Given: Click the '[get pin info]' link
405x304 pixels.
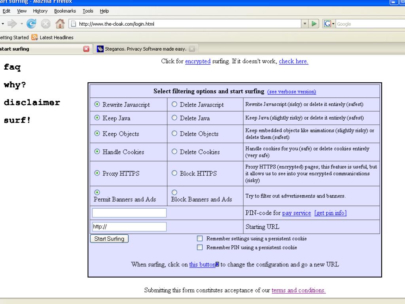Looking at the screenshot, I should [330, 213].
